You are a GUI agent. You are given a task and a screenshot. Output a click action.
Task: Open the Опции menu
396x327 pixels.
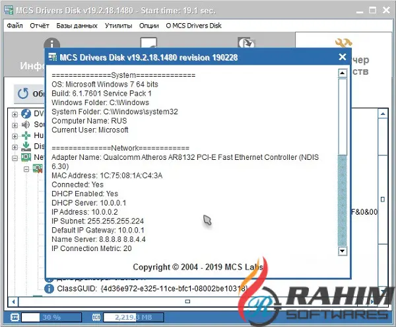point(149,26)
